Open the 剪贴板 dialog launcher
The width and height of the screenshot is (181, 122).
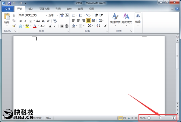point(15,31)
